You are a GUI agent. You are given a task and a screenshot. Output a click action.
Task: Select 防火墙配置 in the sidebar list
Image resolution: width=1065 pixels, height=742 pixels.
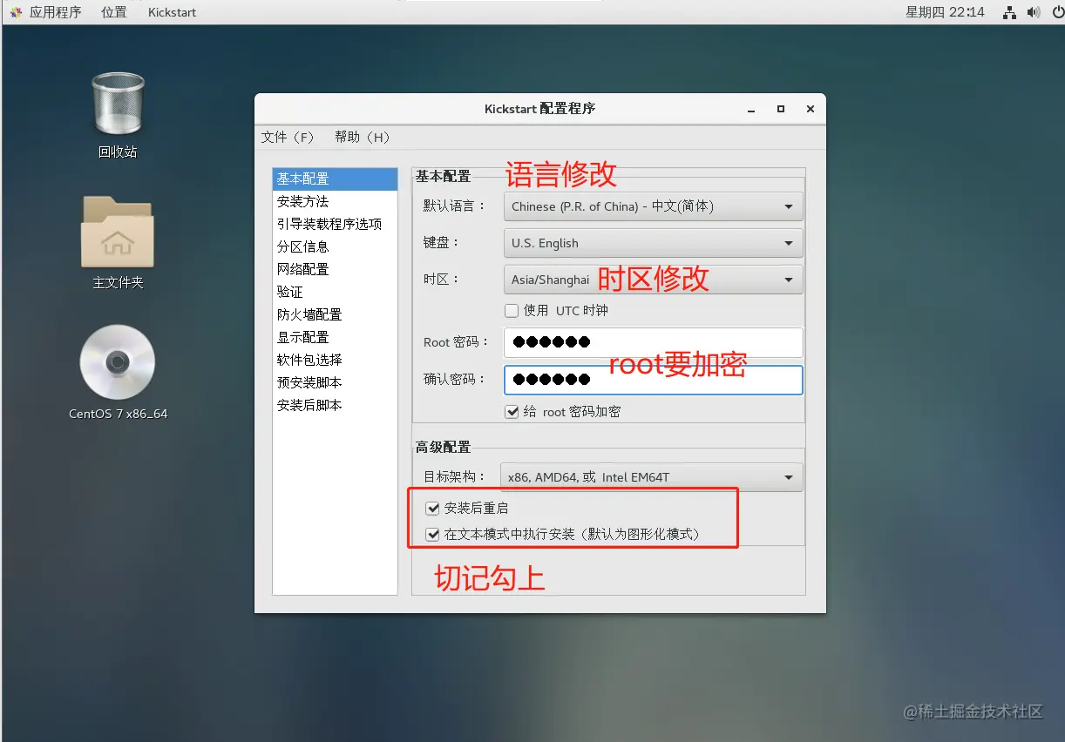[336, 314]
